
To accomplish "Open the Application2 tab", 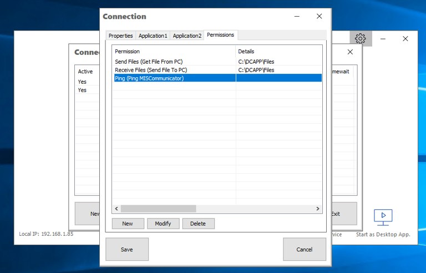I will (x=187, y=36).
